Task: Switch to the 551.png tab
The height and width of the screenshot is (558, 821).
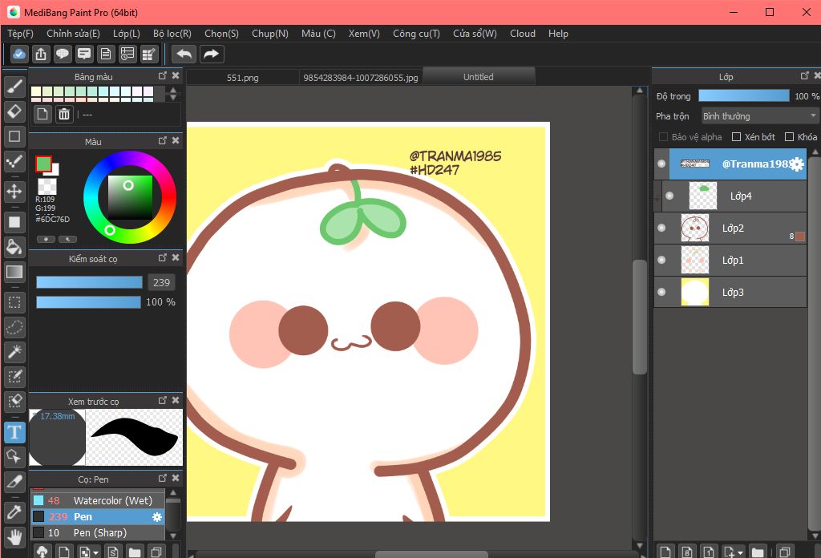Action: [x=242, y=78]
